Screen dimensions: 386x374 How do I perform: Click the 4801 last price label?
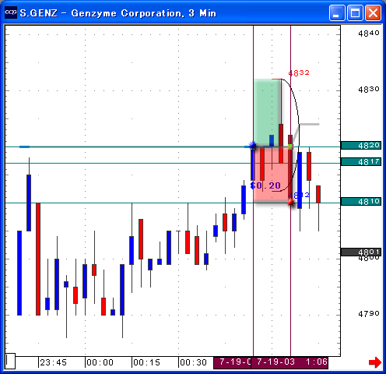[x=361, y=252]
